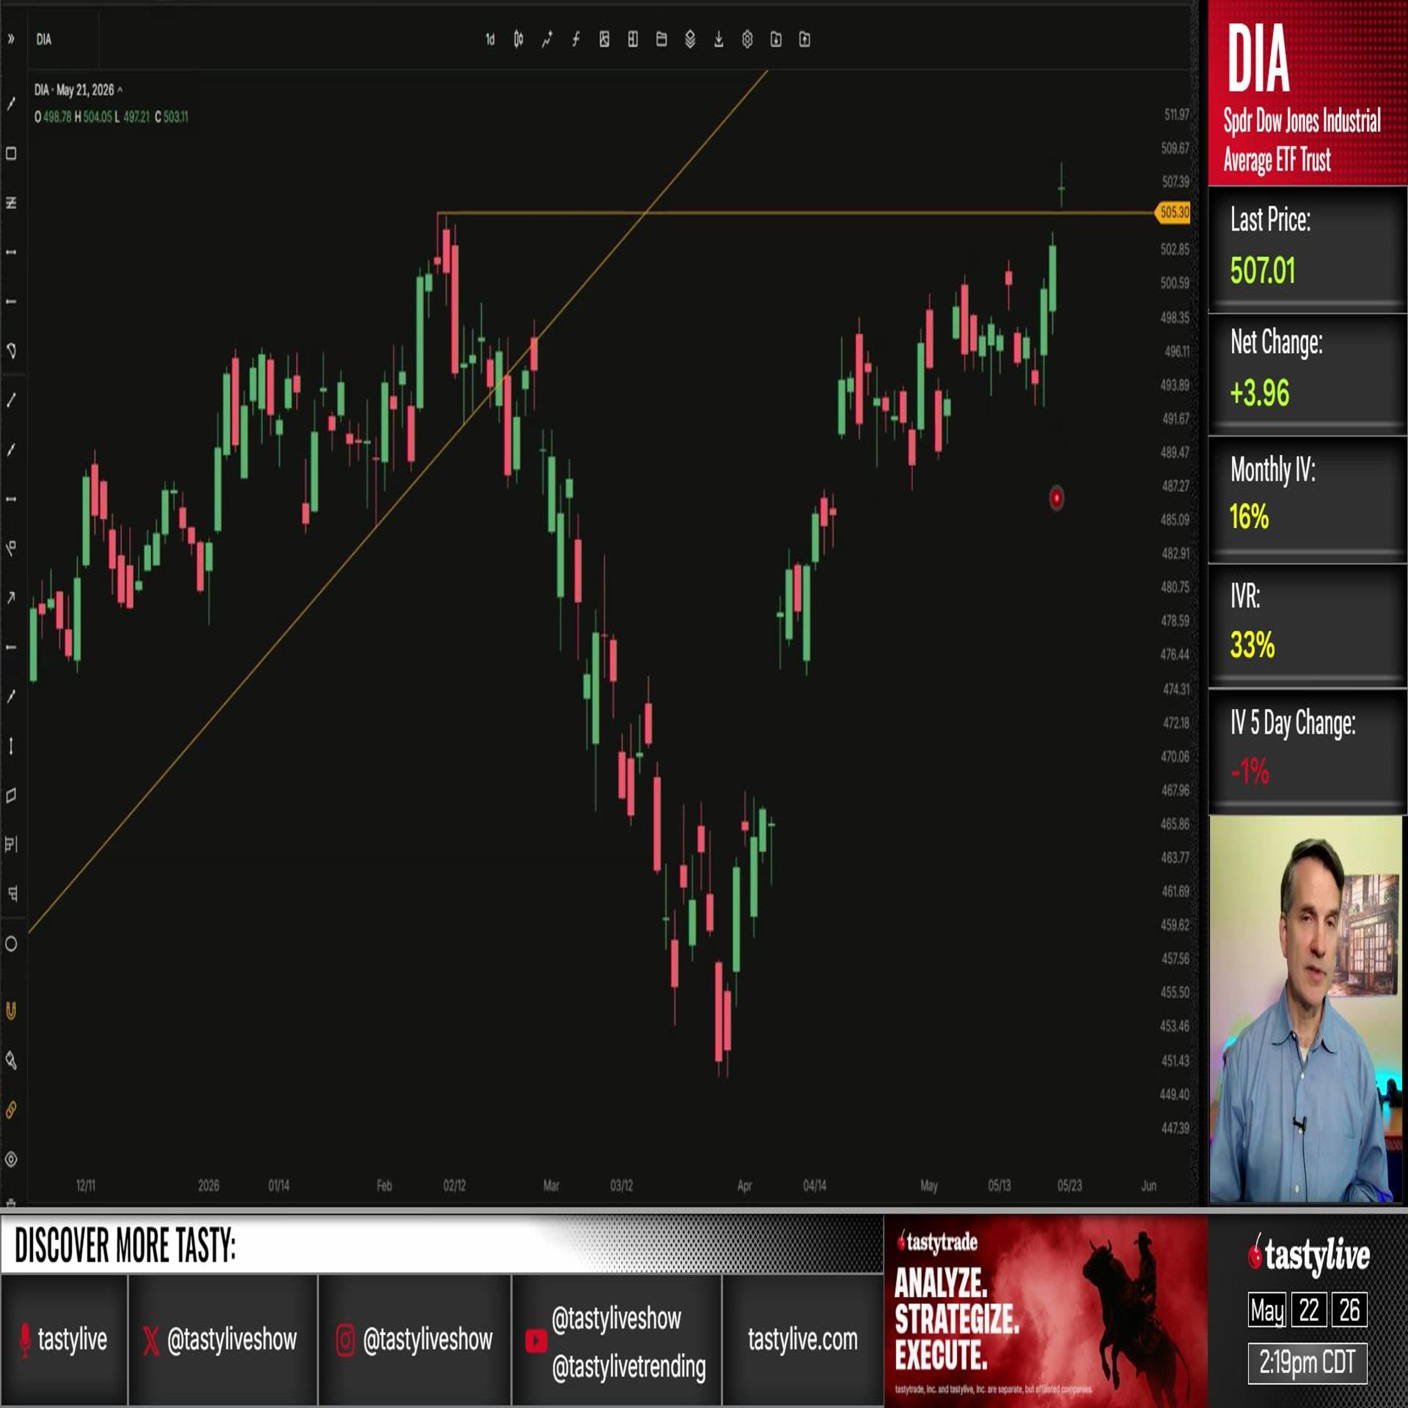The width and height of the screenshot is (1408, 1408).
Task: Select the Fibonacci levels drawing tool
Action: [11, 203]
